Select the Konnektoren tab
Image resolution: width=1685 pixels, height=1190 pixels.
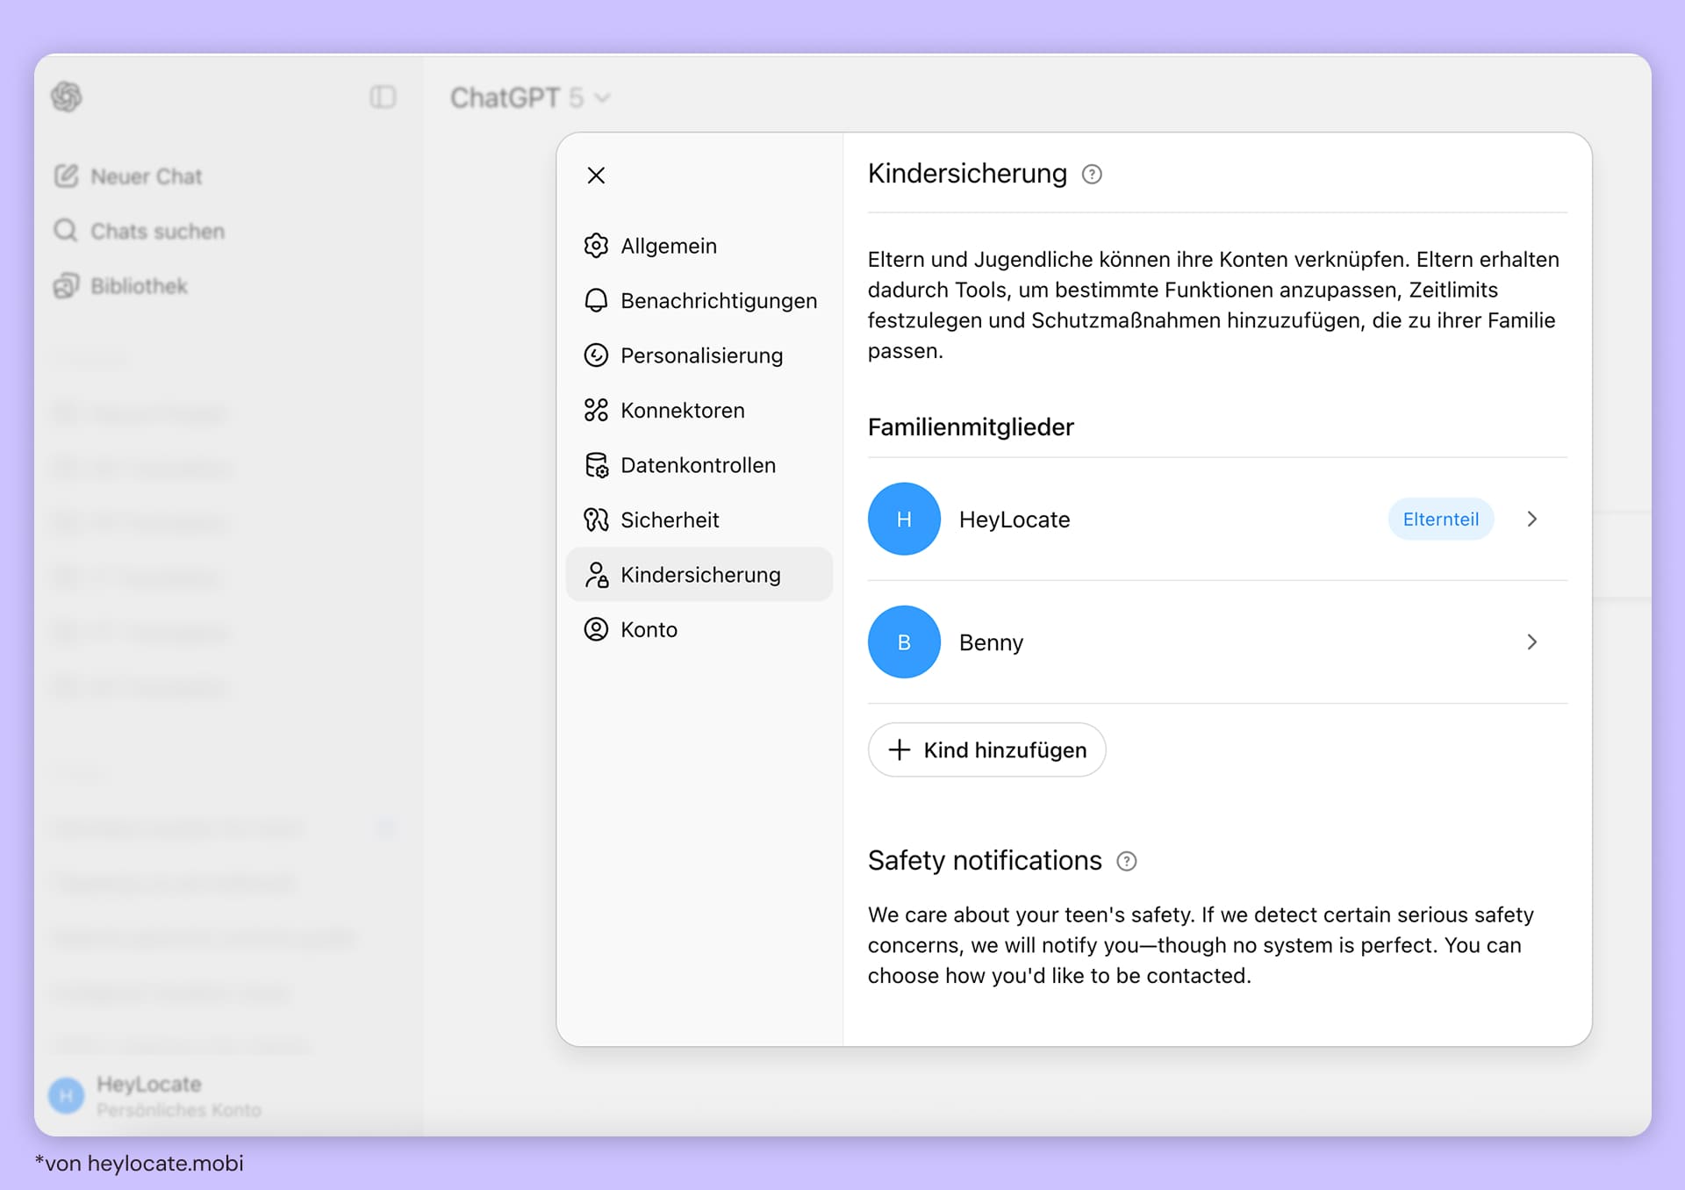tap(699, 410)
